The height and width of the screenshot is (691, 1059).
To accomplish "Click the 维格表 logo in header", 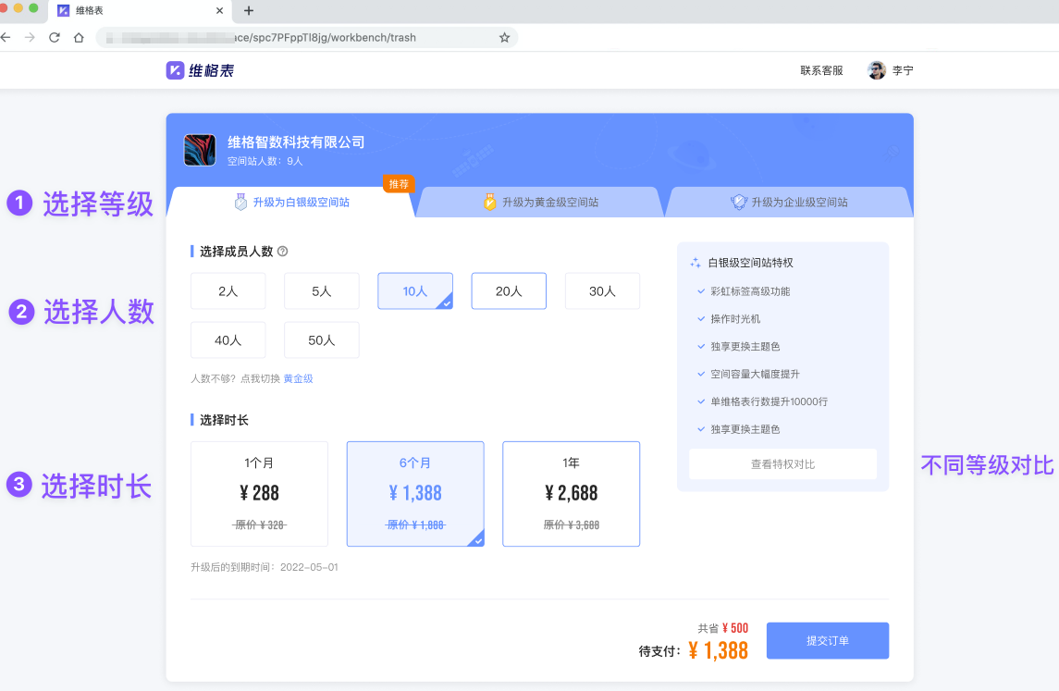I will (x=200, y=70).
